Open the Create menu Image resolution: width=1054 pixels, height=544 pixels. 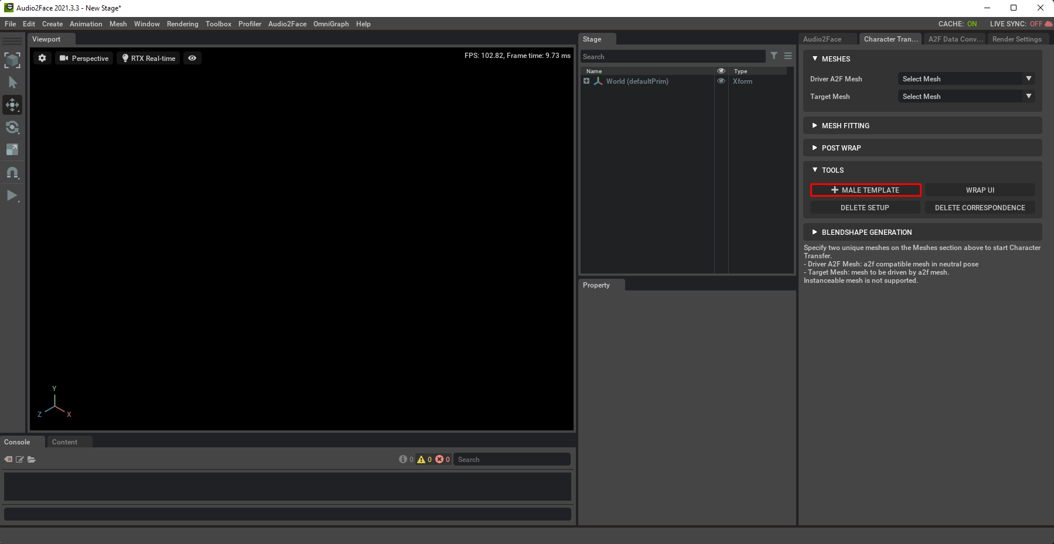coord(52,24)
